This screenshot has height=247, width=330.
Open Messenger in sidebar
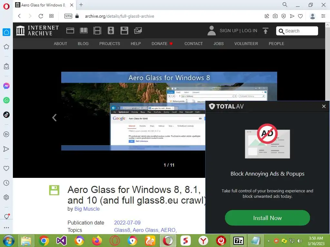pyautogui.click(x=6, y=86)
